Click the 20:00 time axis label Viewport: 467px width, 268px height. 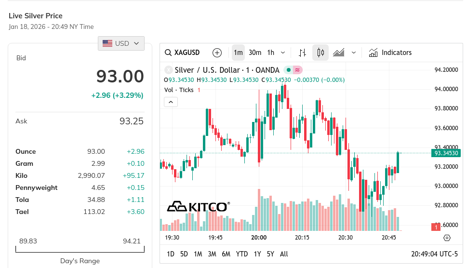[x=259, y=238]
